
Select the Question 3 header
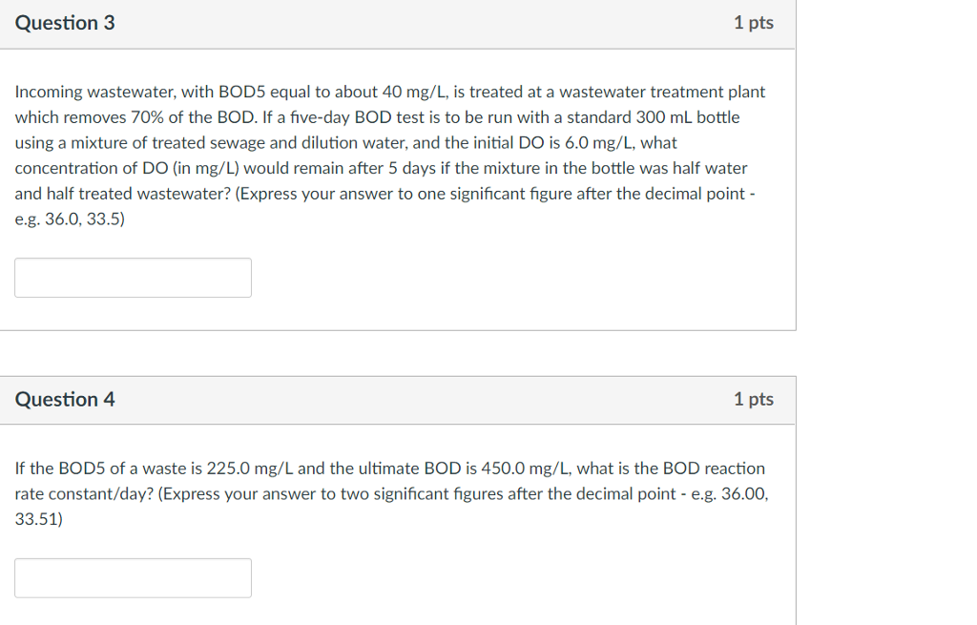pos(64,22)
